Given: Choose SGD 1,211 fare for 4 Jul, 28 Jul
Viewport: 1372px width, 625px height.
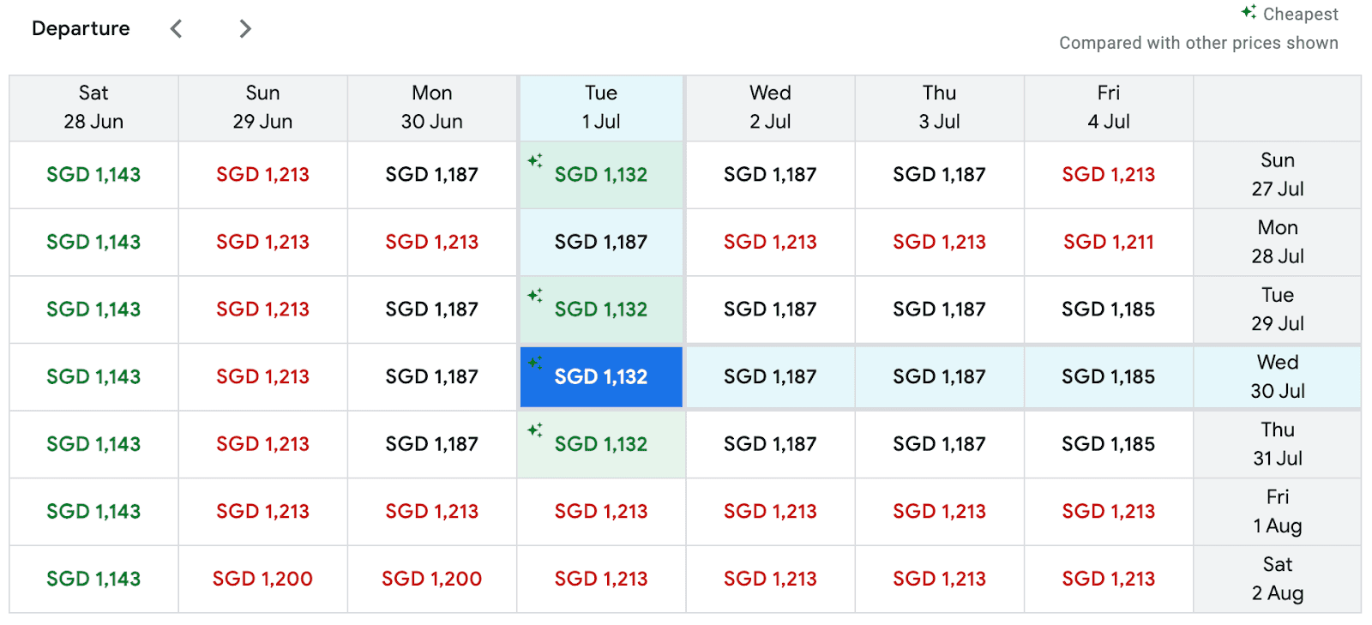Looking at the screenshot, I should [x=1108, y=242].
